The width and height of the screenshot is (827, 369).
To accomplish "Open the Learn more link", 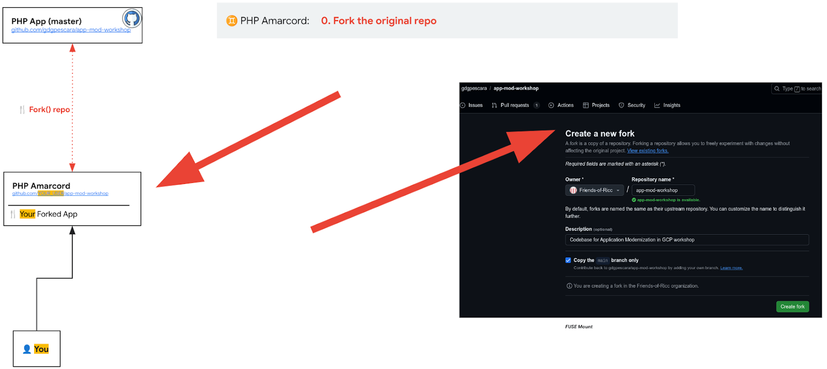I will 731,268.
